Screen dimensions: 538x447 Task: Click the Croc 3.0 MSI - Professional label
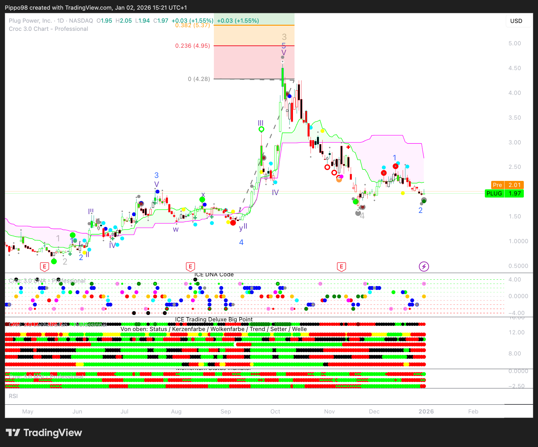point(46,377)
